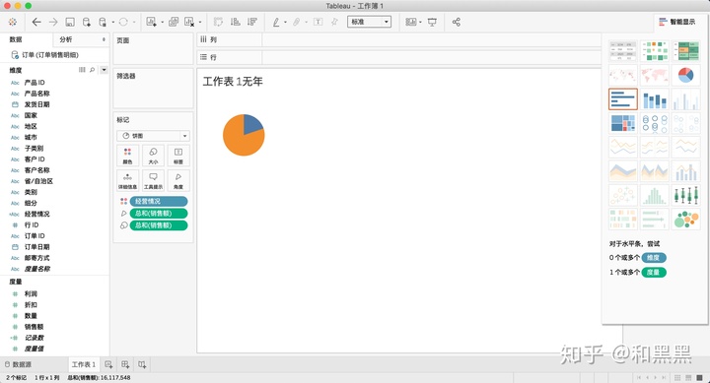The width and height of the screenshot is (710, 383).
Task: Select treemap chart in Show Me
Action: [623, 123]
